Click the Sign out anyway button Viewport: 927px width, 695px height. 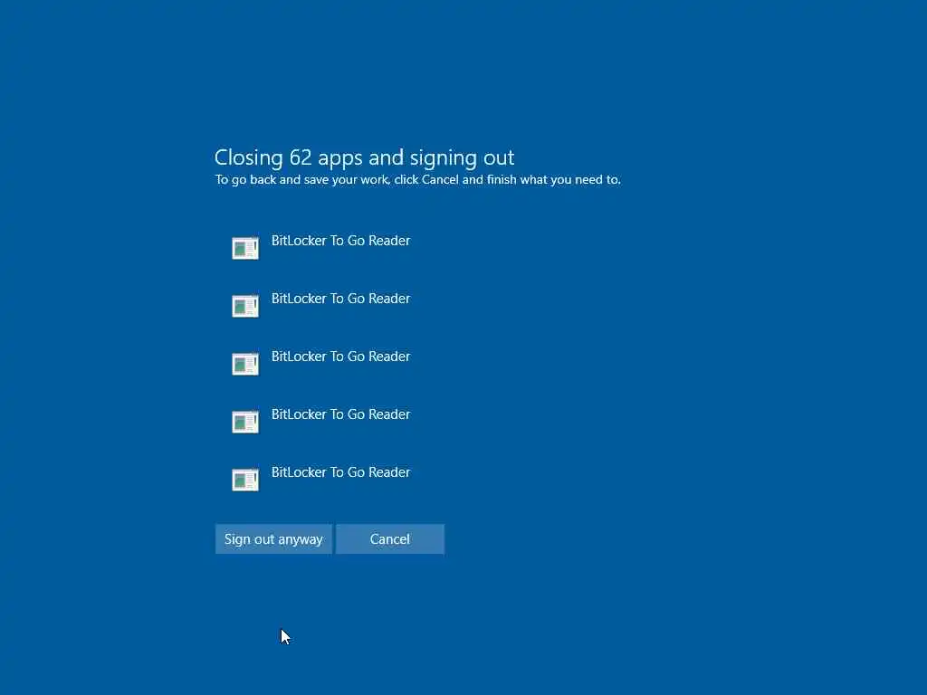point(273,539)
